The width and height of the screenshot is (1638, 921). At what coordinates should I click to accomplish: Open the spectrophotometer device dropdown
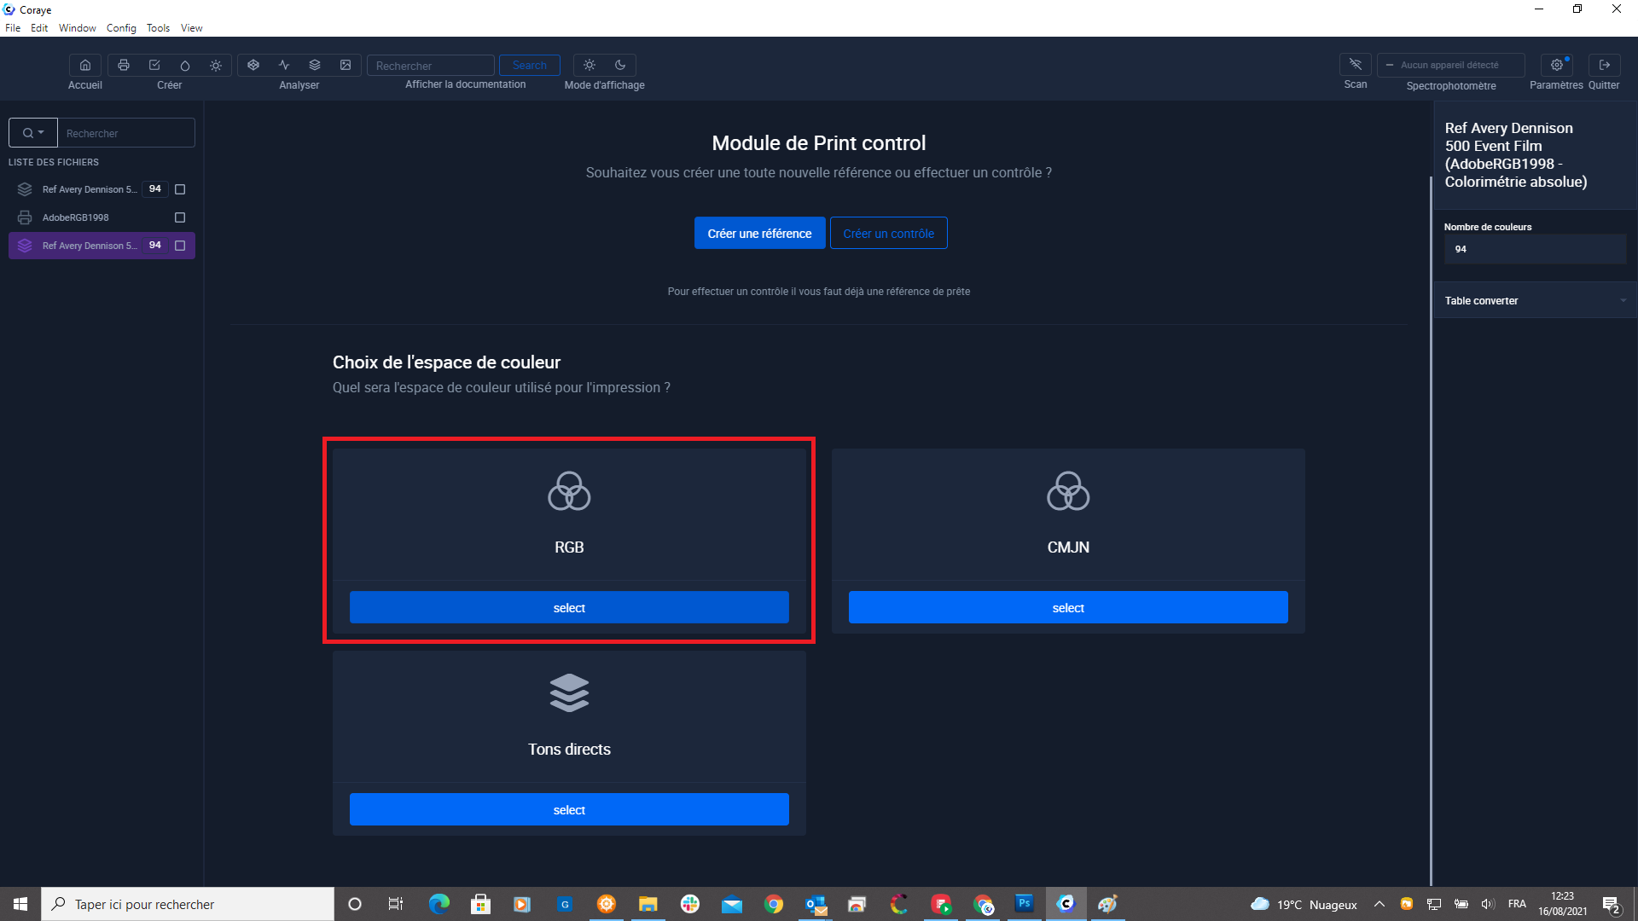point(1450,65)
